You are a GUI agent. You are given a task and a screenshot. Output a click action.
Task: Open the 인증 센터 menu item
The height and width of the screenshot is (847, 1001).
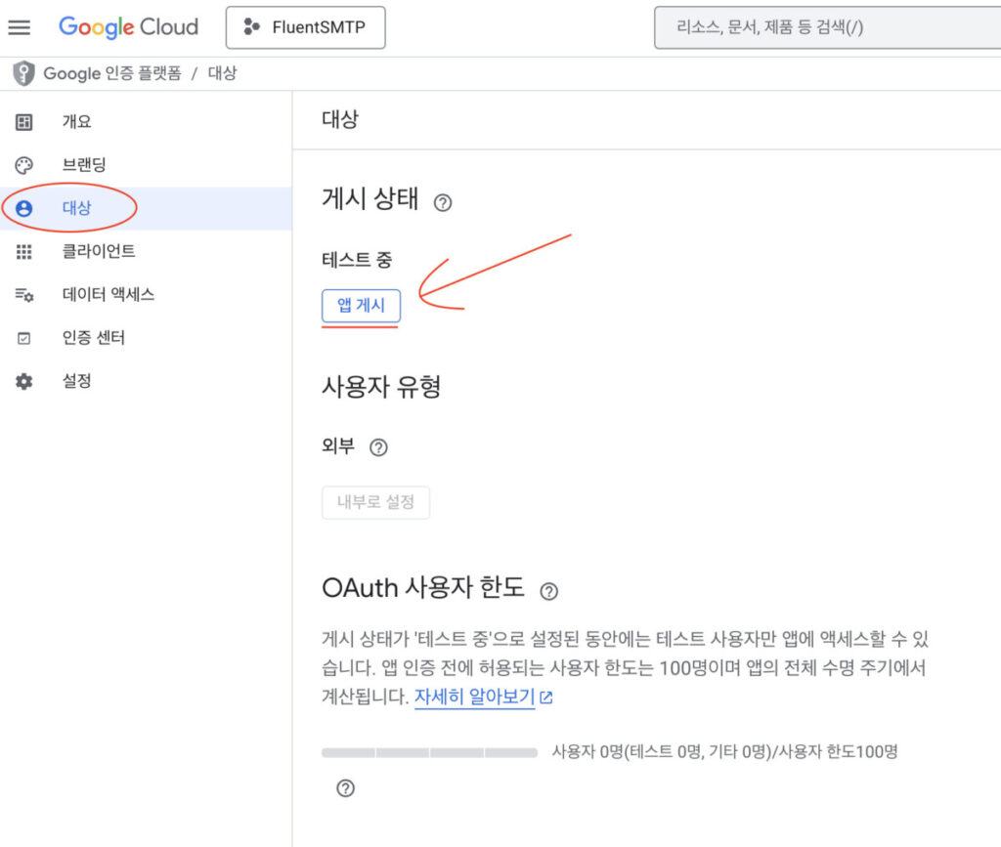tap(146, 338)
